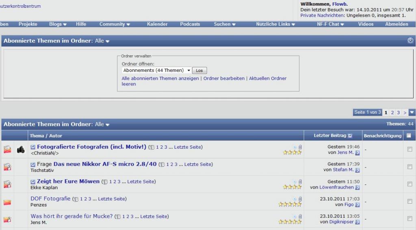Open Private Nachrichten link
This screenshot has height=230, width=416.
[x=322, y=15]
